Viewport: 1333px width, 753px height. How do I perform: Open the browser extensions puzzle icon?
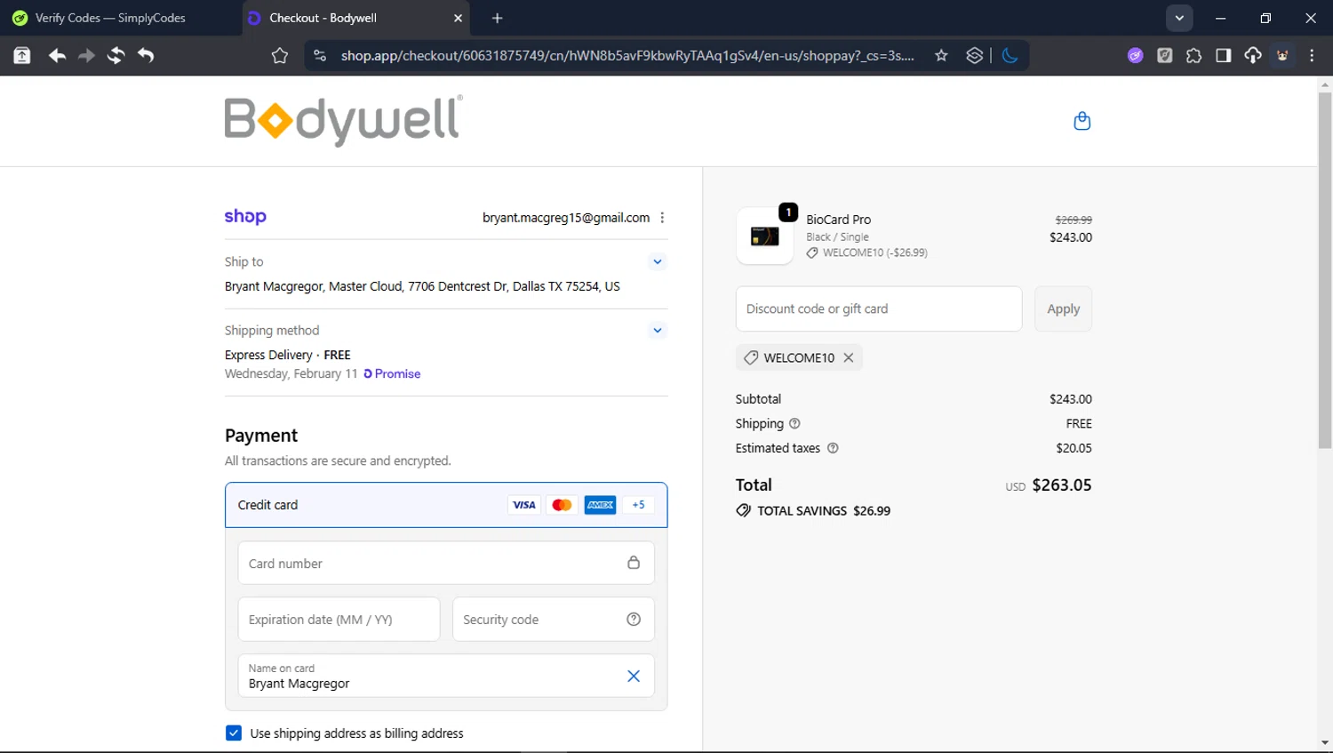click(1193, 55)
